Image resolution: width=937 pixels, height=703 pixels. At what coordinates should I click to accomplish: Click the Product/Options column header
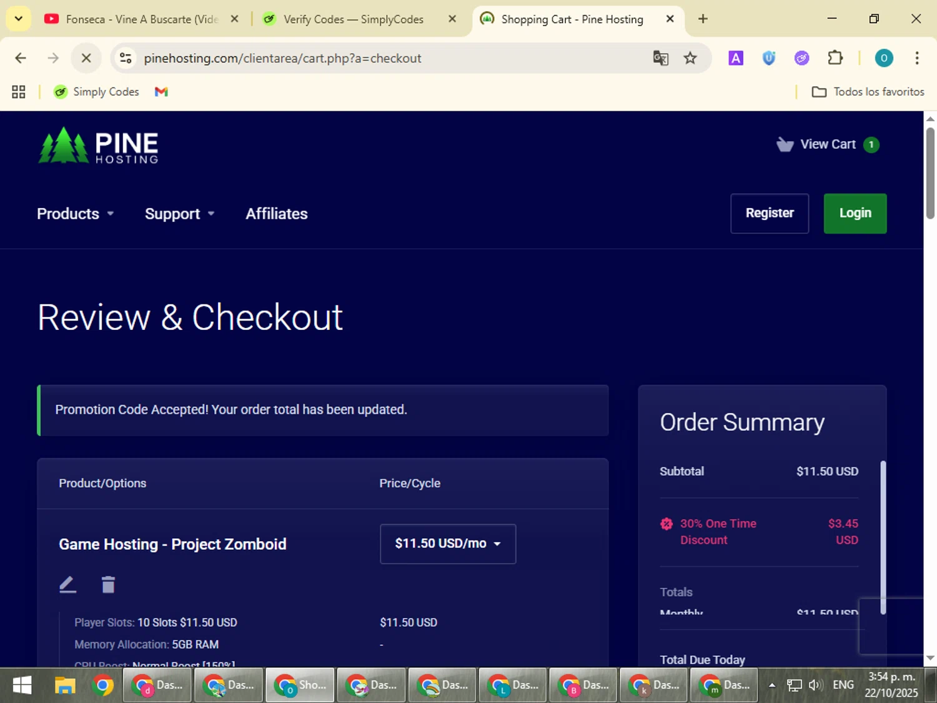102,483
